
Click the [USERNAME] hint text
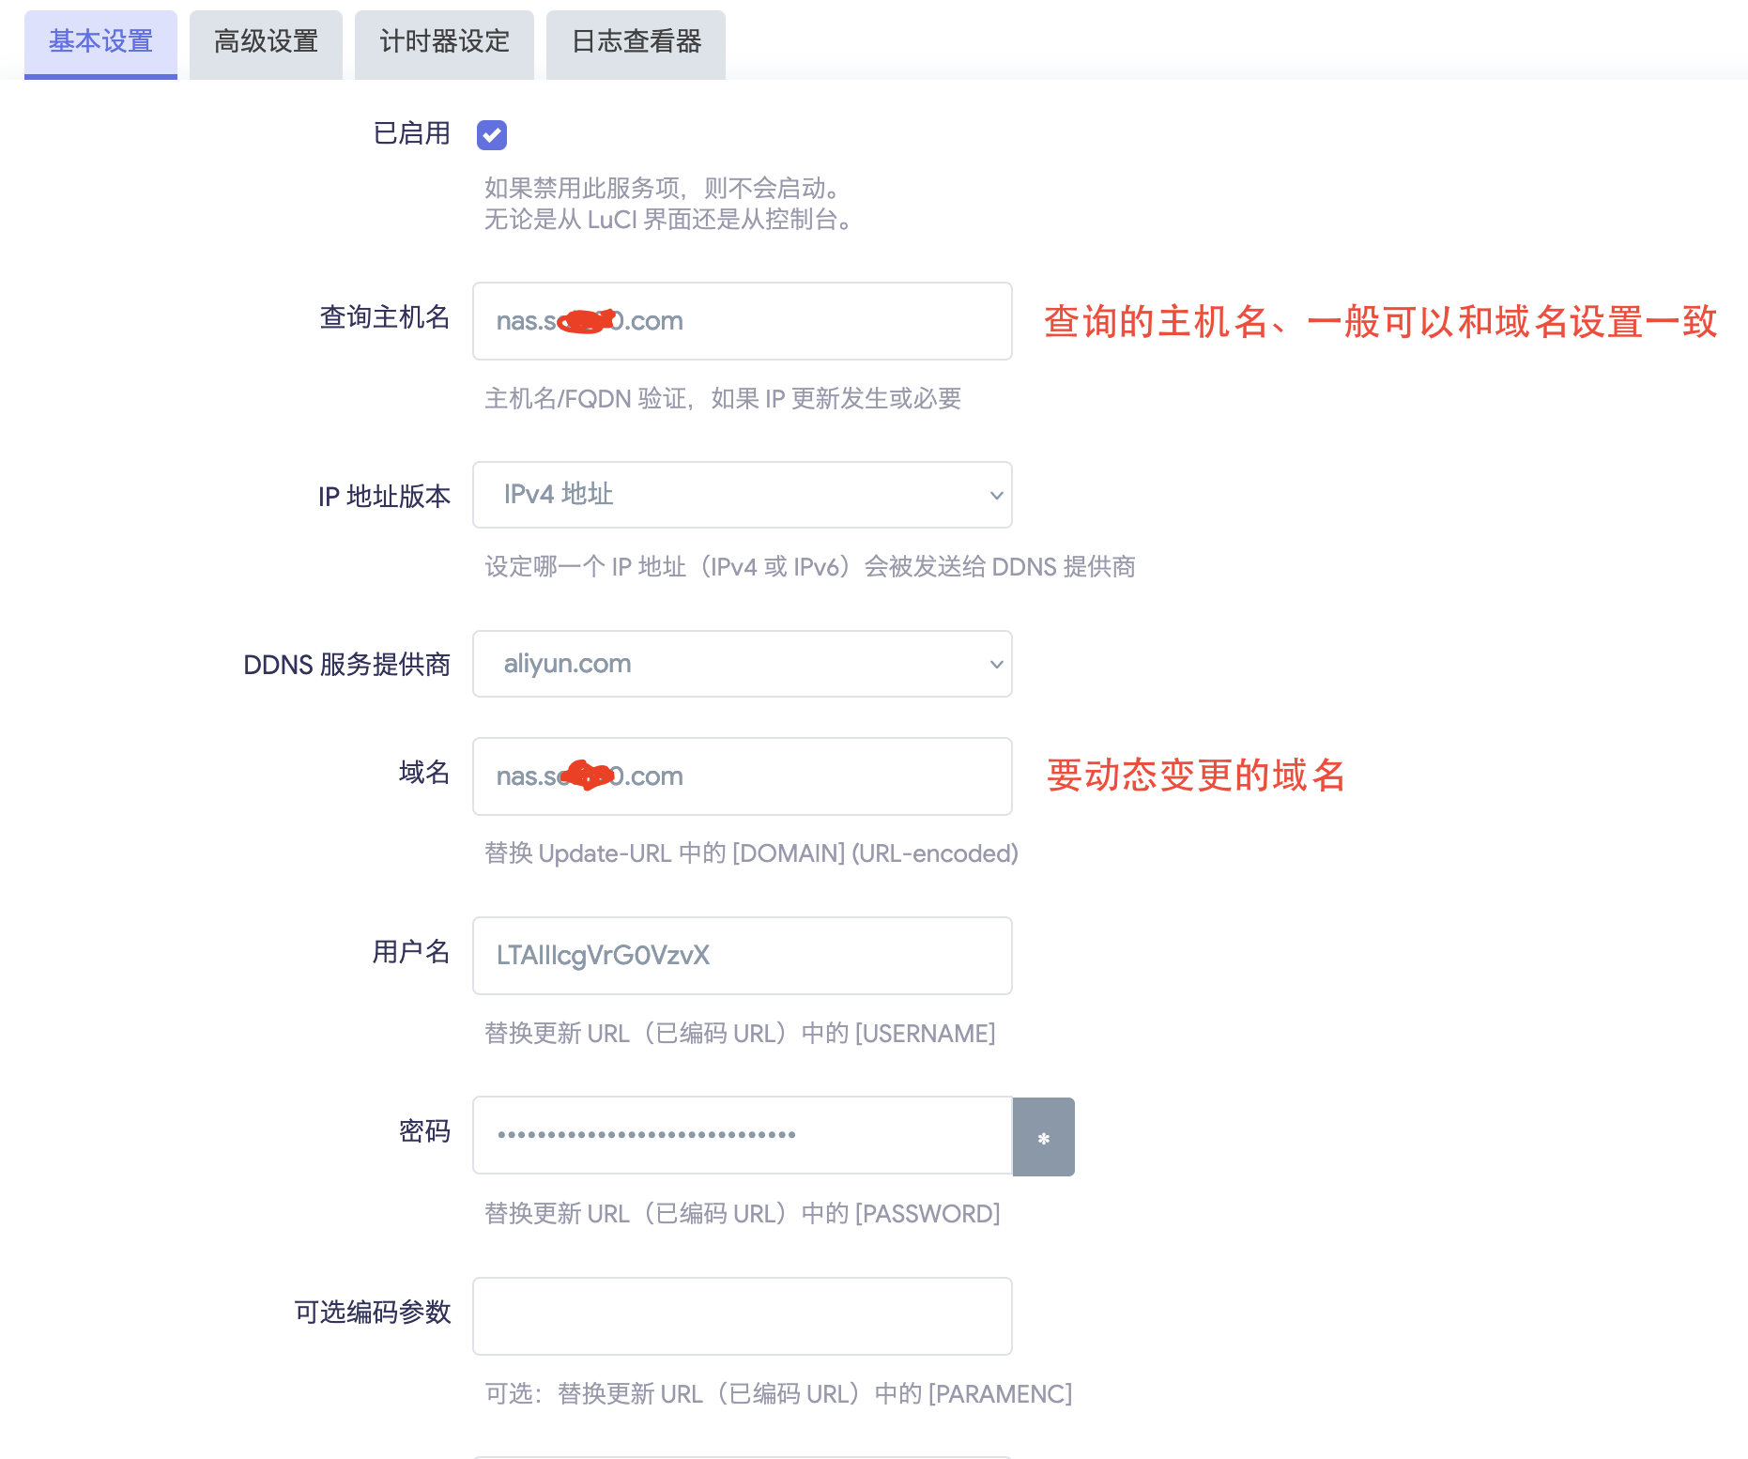[740, 1034]
